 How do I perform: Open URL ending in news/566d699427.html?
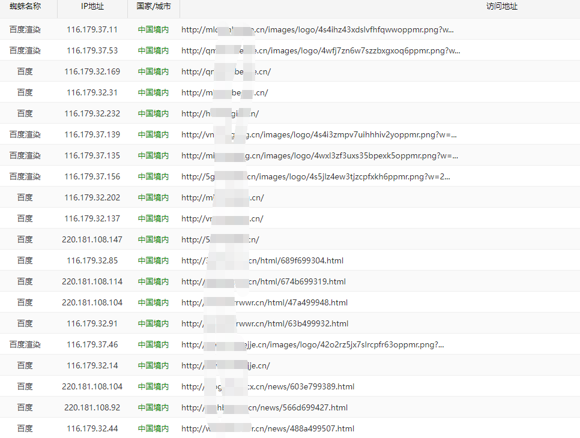(x=264, y=407)
